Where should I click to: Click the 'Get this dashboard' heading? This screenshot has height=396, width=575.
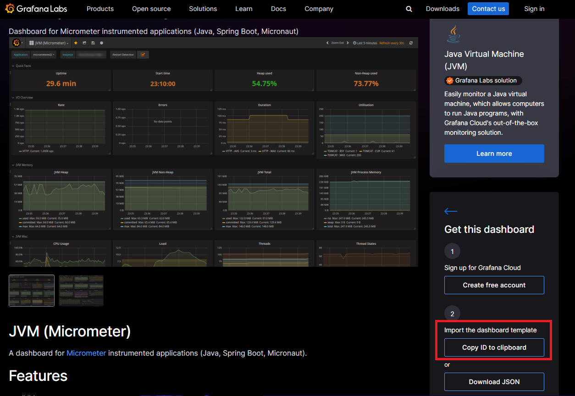(489, 230)
